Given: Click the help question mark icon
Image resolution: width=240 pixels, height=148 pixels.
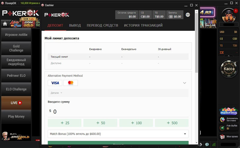Looking at the screenshot, I should (x=207, y=144).
